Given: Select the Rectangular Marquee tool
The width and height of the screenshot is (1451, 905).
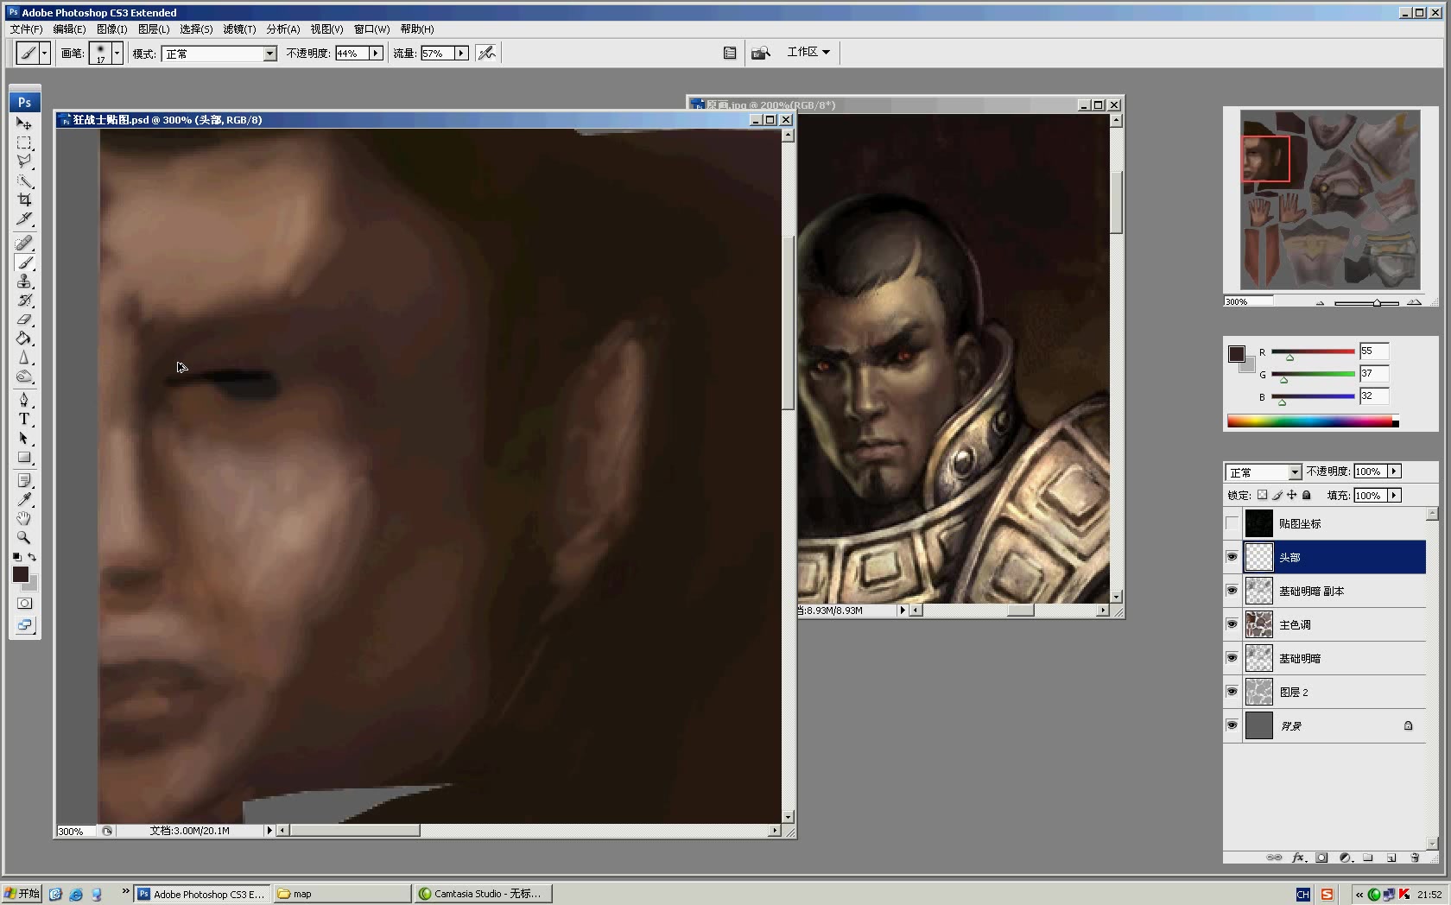Looking at the screenshot, I should click(24, 142).
